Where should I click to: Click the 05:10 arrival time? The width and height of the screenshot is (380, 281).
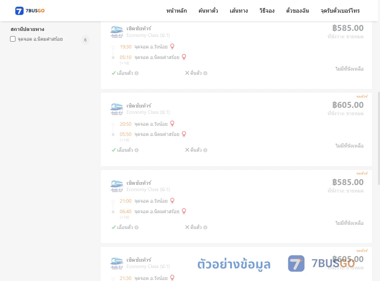(x=126, y=57)
